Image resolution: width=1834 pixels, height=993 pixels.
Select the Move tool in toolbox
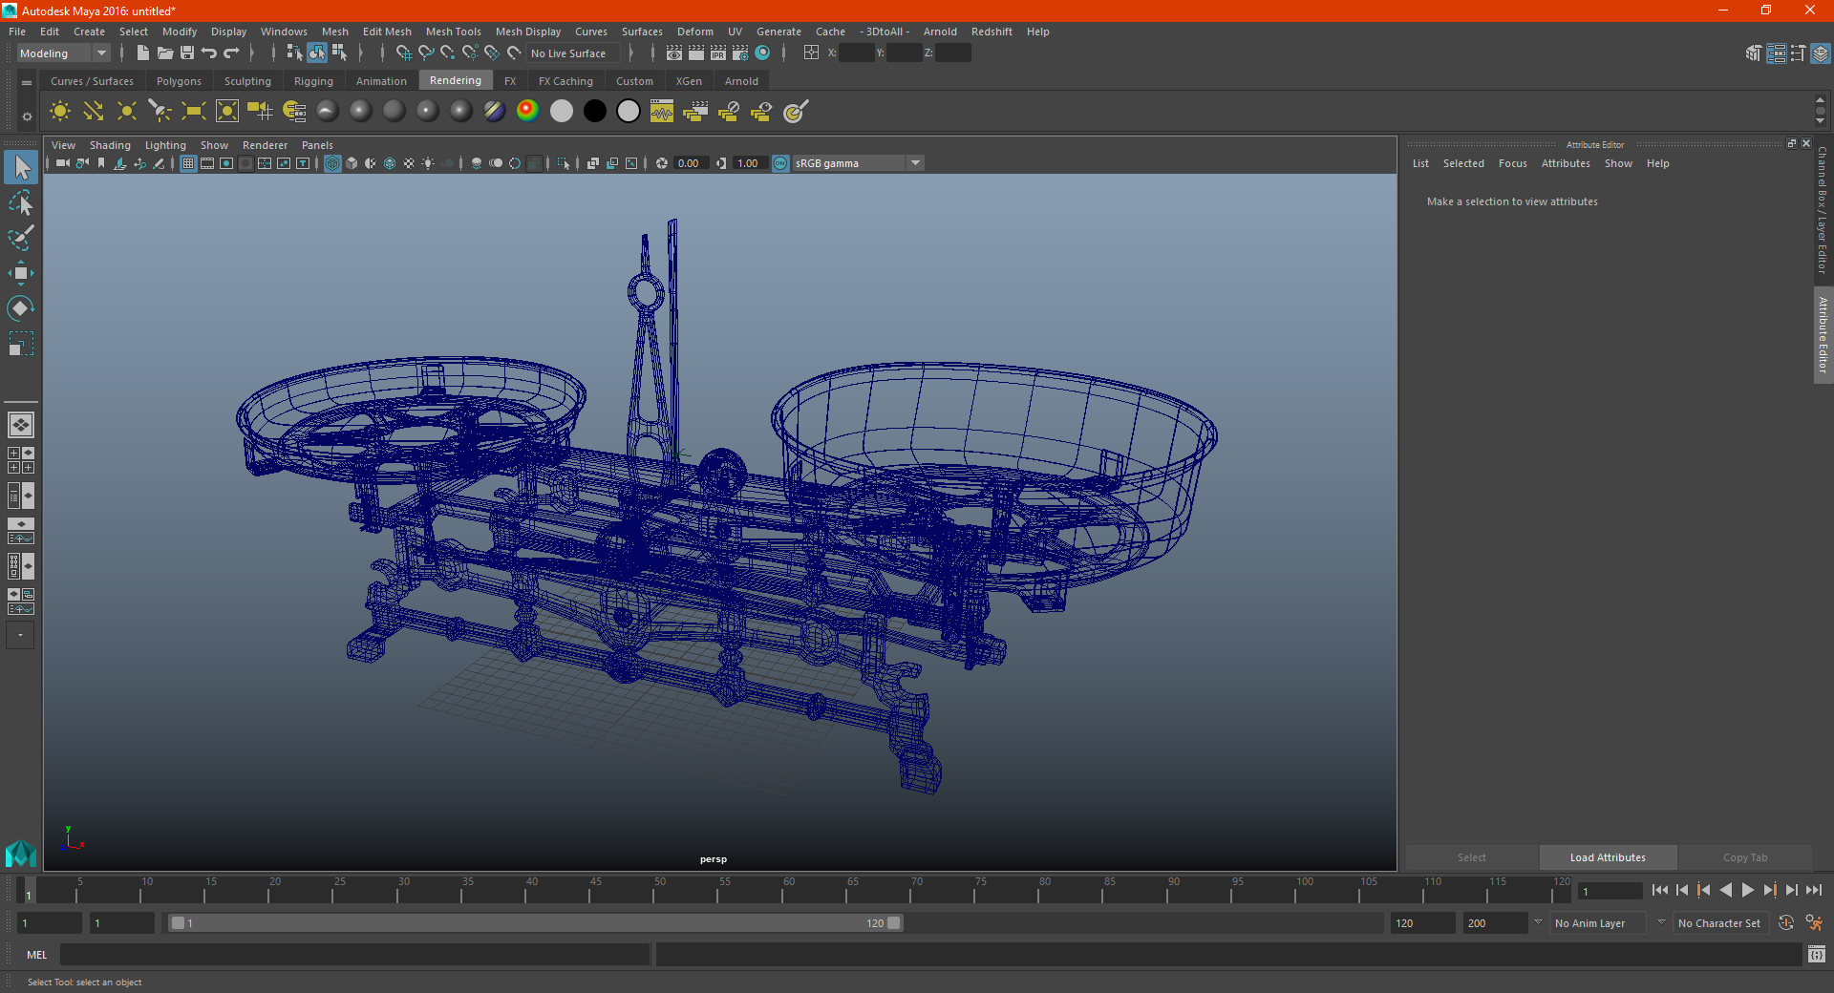(x=20, y=273)
